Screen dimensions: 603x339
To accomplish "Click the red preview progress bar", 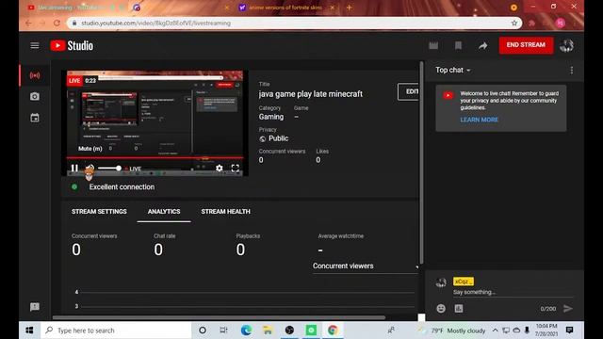I will pyautogui.click(x=155, y=157).
